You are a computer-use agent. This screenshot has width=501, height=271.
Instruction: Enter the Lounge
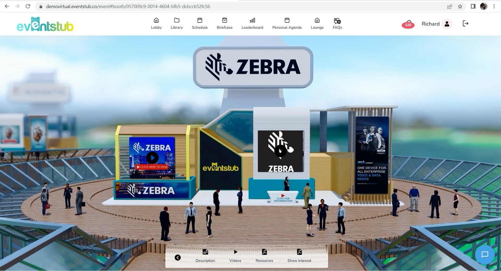(x=317, y=23)
